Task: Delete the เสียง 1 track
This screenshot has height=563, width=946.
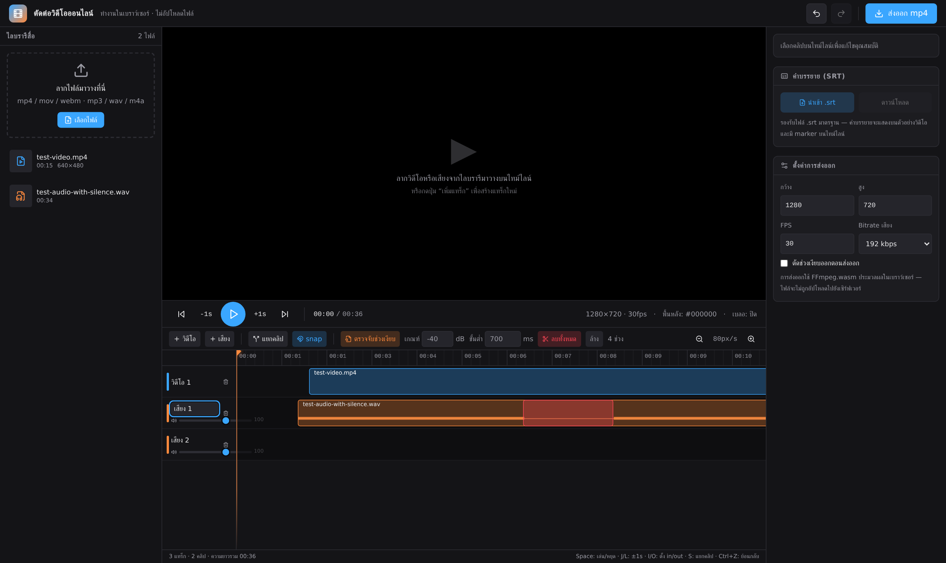Action: point(226,413)
